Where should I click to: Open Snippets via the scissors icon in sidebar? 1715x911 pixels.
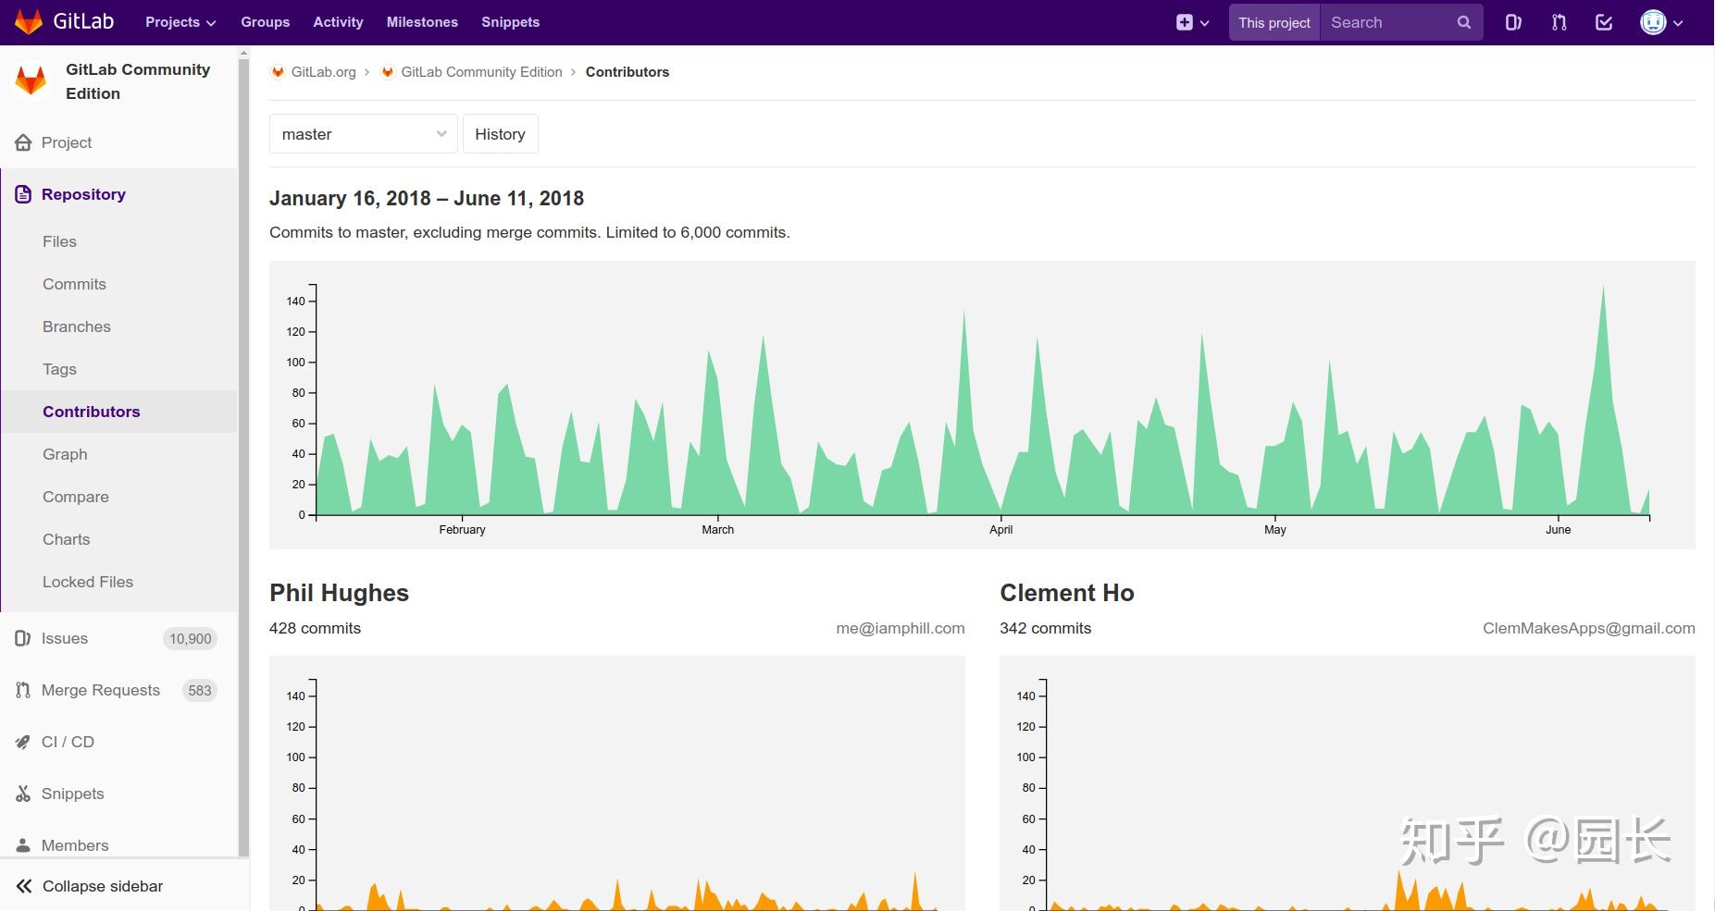[x=23, y=794]
